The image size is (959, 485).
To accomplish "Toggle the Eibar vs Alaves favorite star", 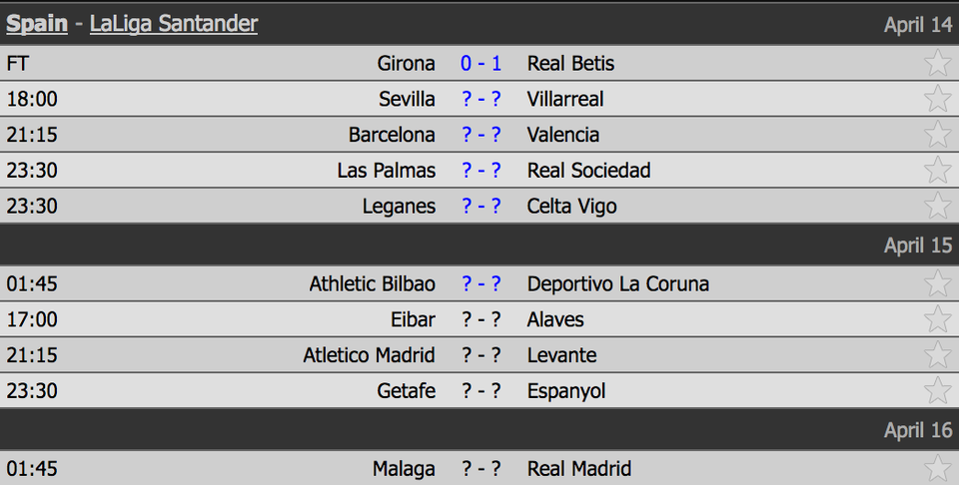I will 937,319.
